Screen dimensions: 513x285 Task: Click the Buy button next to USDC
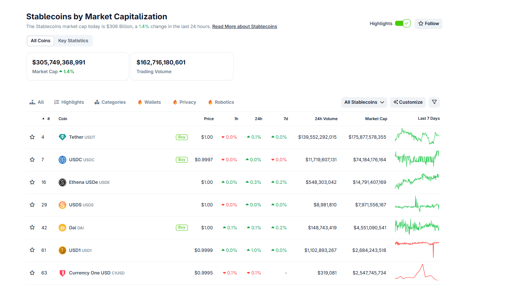182,159
